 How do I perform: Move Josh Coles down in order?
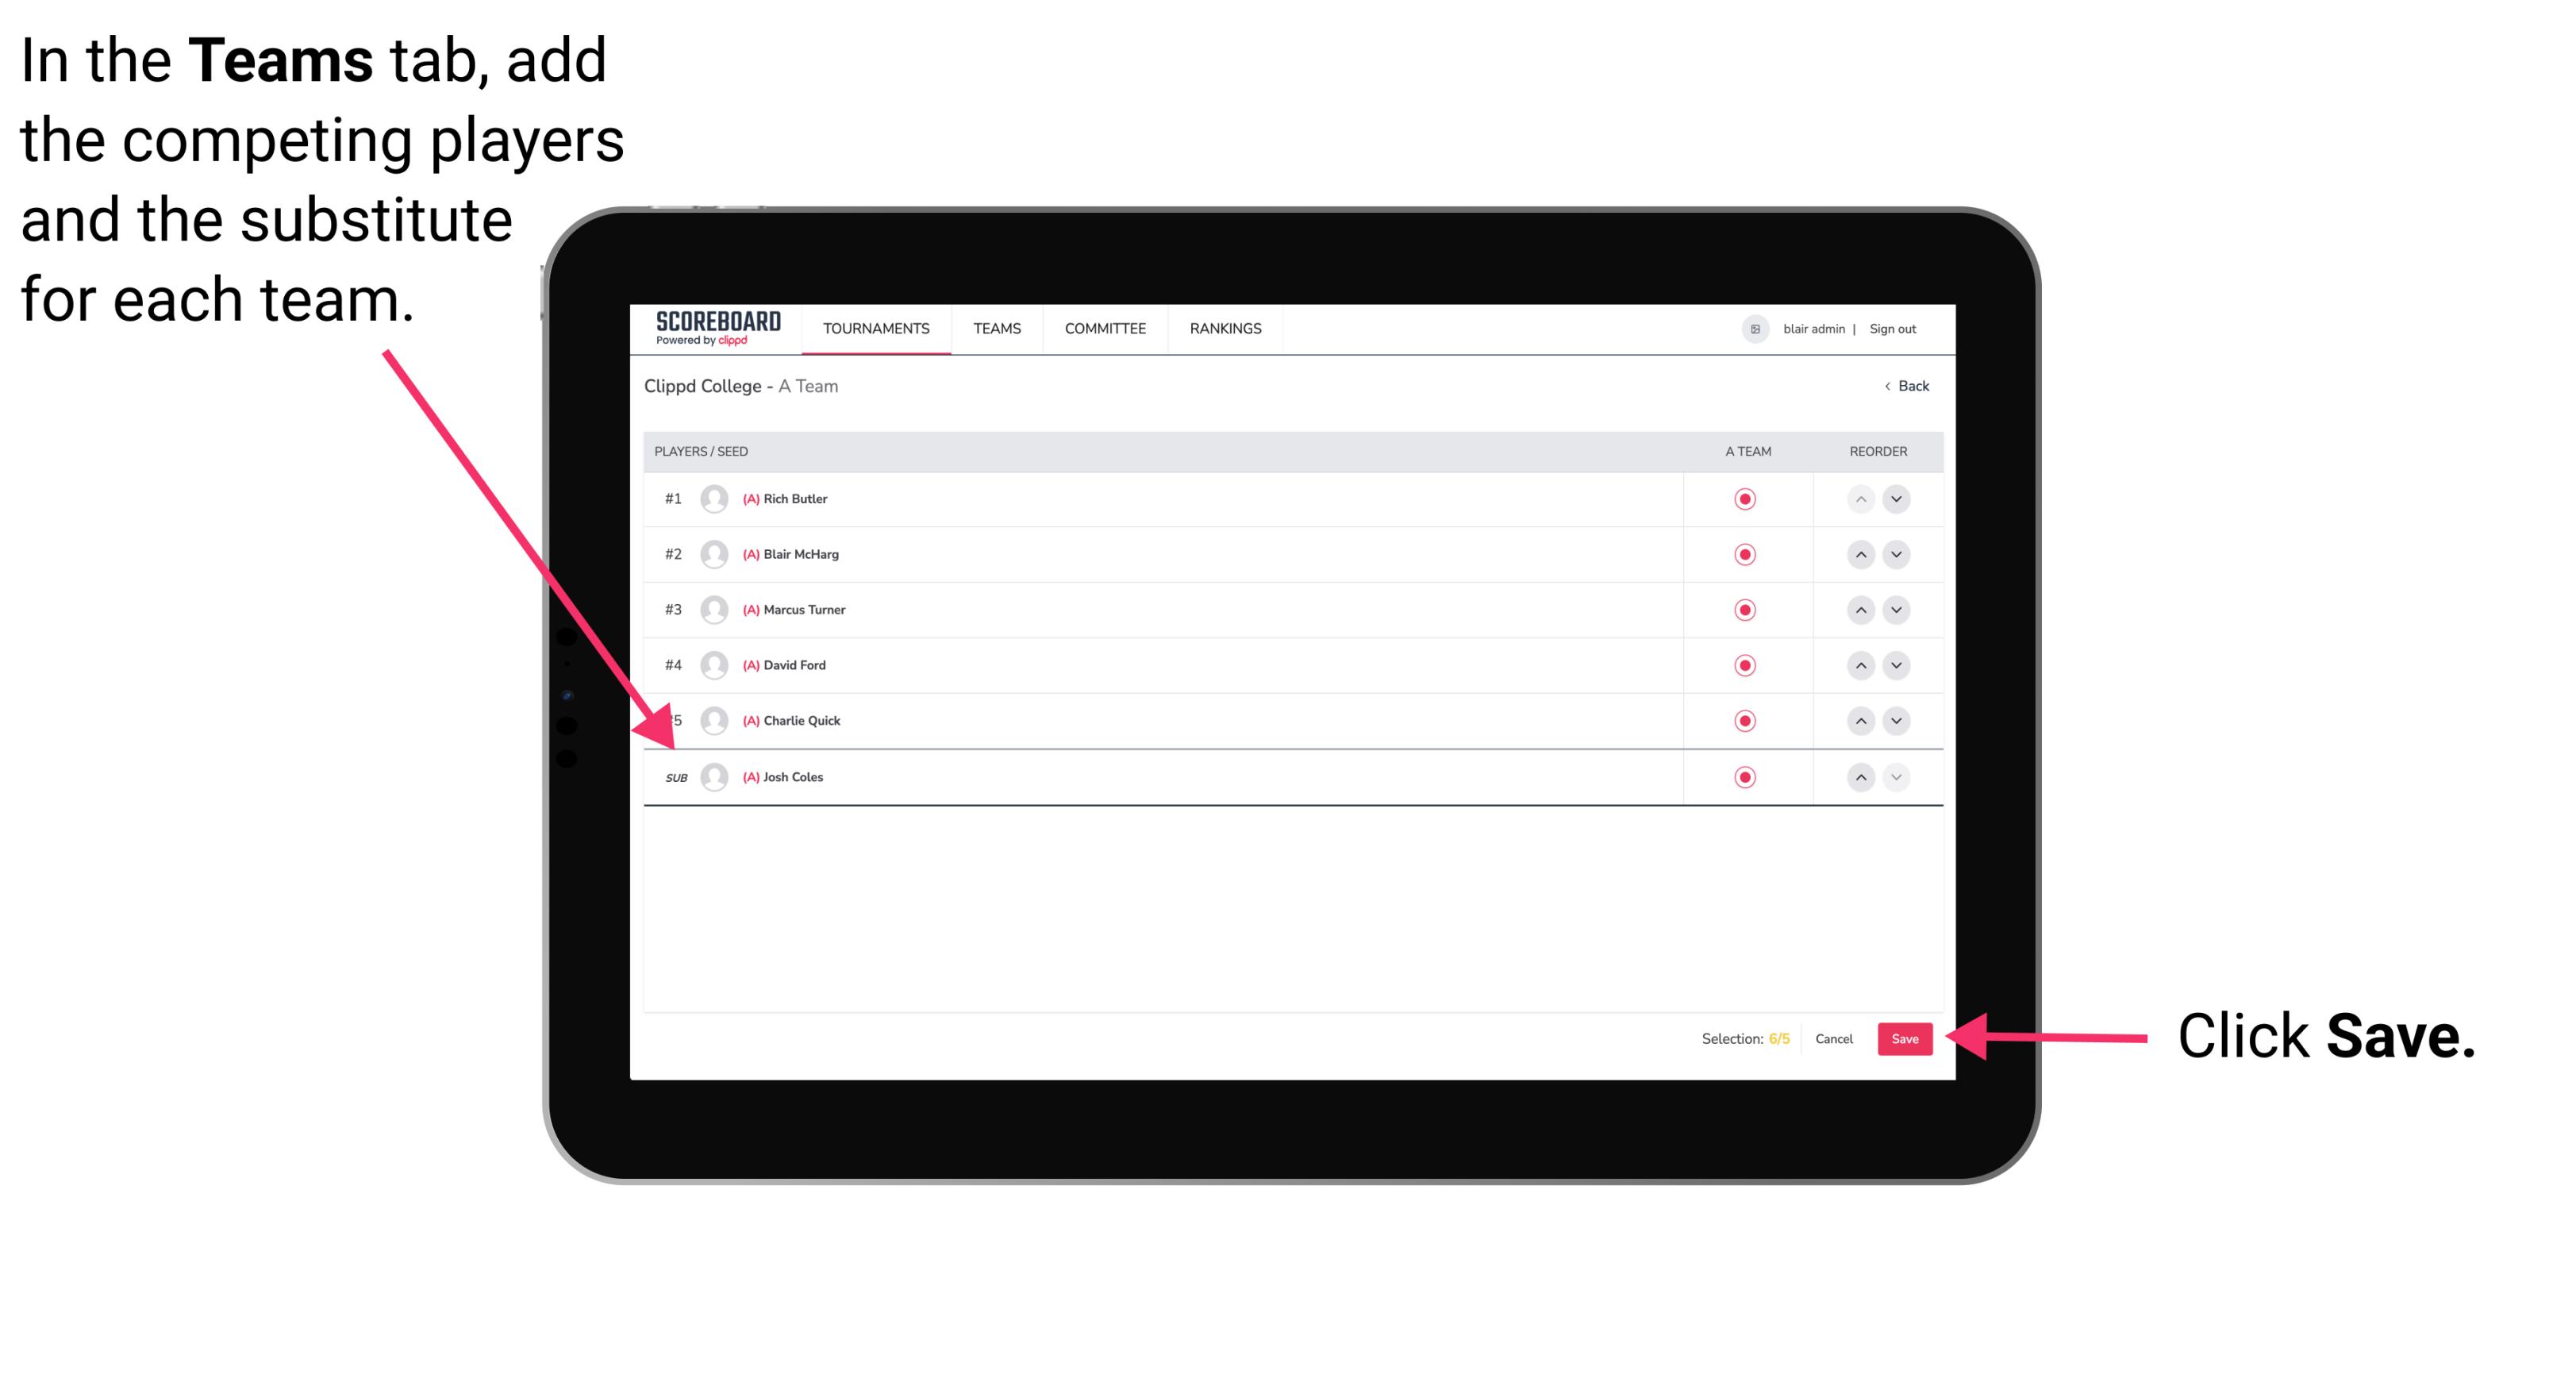click(1896, 777)
